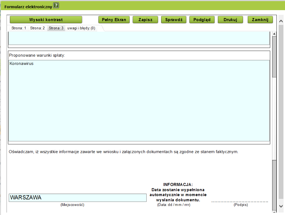Select the Strona: 2 tab
The image size is (285, 215).
coord(38,28)
